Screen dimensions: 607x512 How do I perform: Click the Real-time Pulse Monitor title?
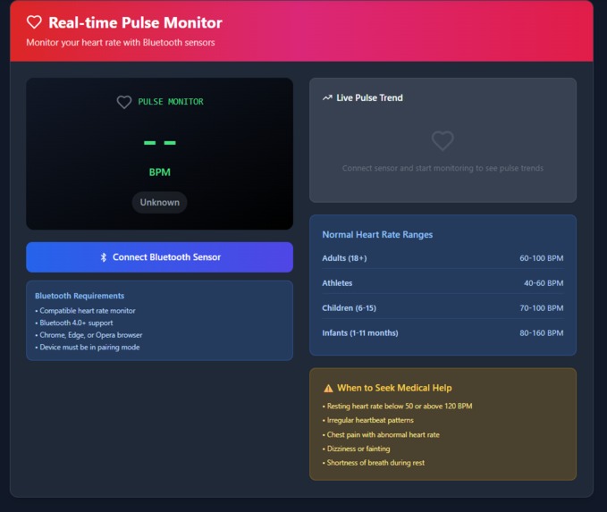click(135, 22)
